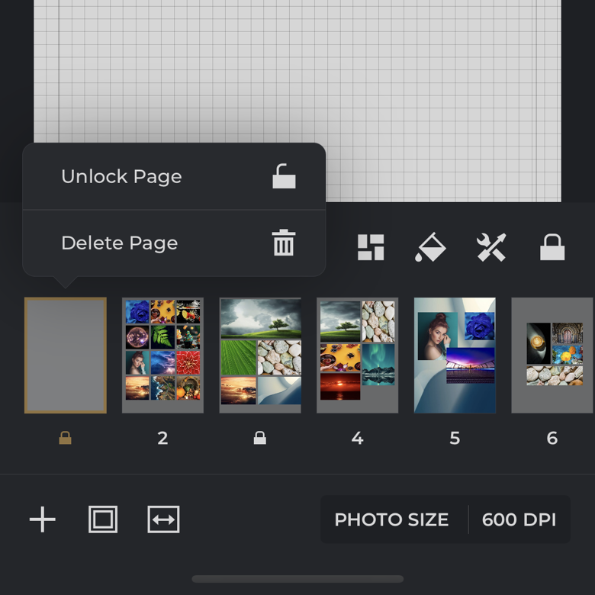The height and width of the screenshot is (595, 595).
Task: Select the blank locked page one thumbnail
Action: pyautogui.click(x=66, y=355)
